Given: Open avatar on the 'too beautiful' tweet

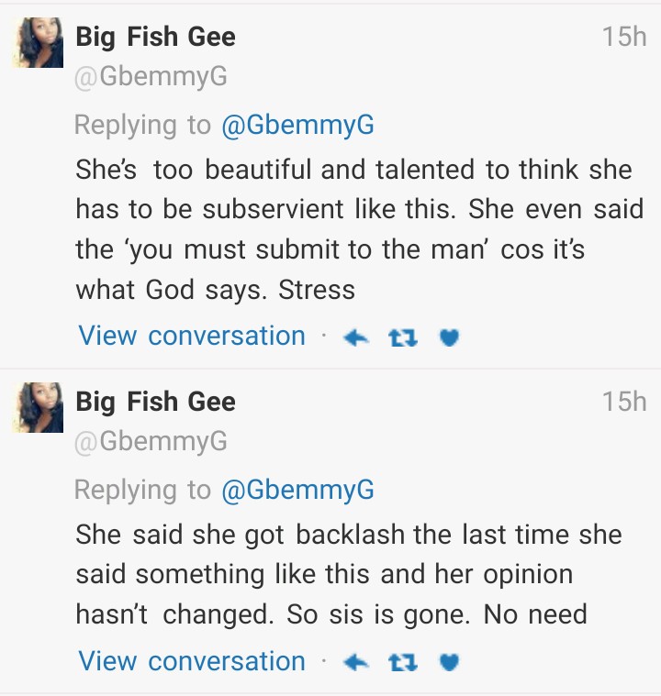Looking at the screenshot, I should click(x=38, y=43).
